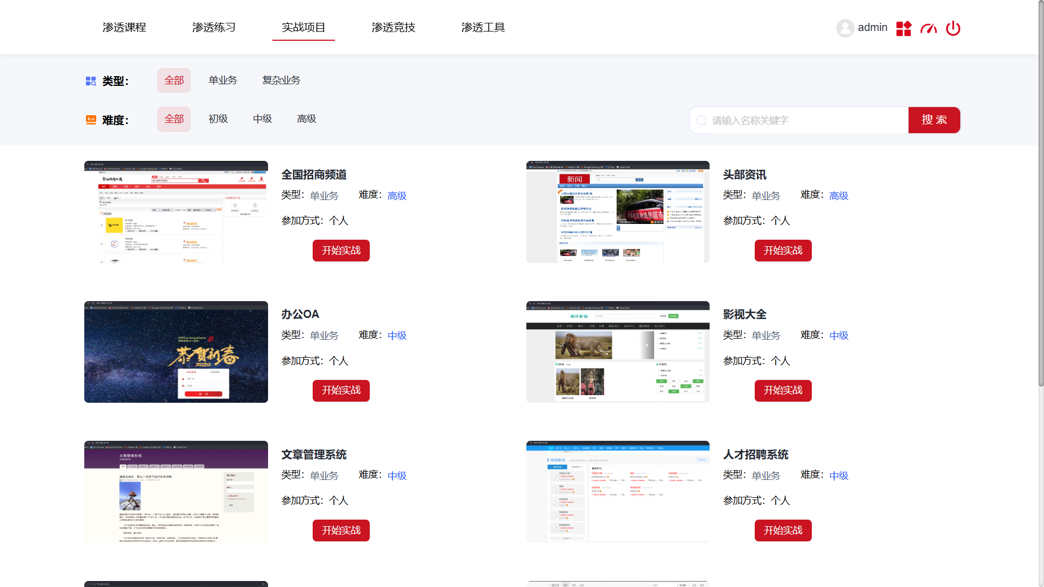
Task: Open the 头部资讯 news thumbnail
Action: pos(618,212)
